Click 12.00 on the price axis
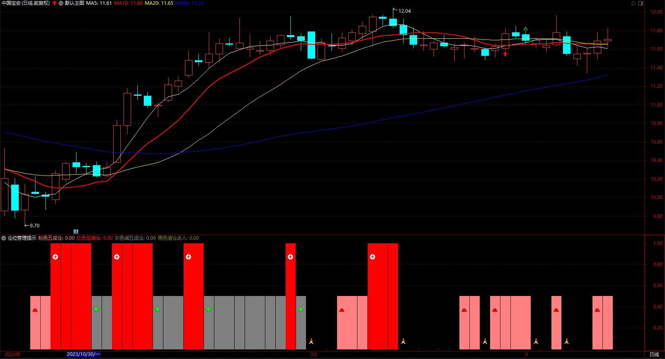The width and height of the screenshot is (665, 359). coord(657,12)
